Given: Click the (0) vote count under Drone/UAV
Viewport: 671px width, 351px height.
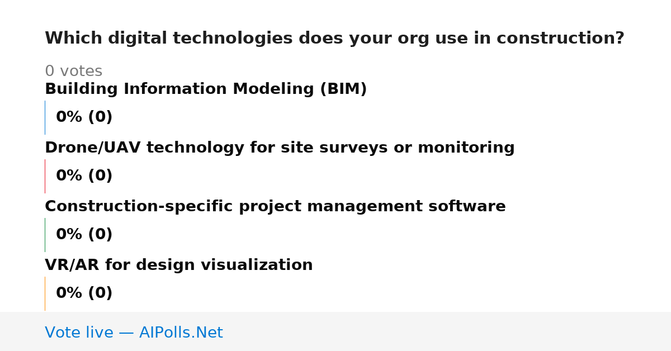Looking at the screenshot, I should [100, 176].
